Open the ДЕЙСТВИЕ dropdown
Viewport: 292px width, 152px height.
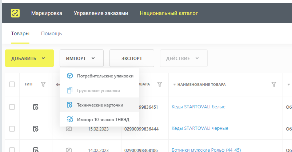click(x=184, y=58)
